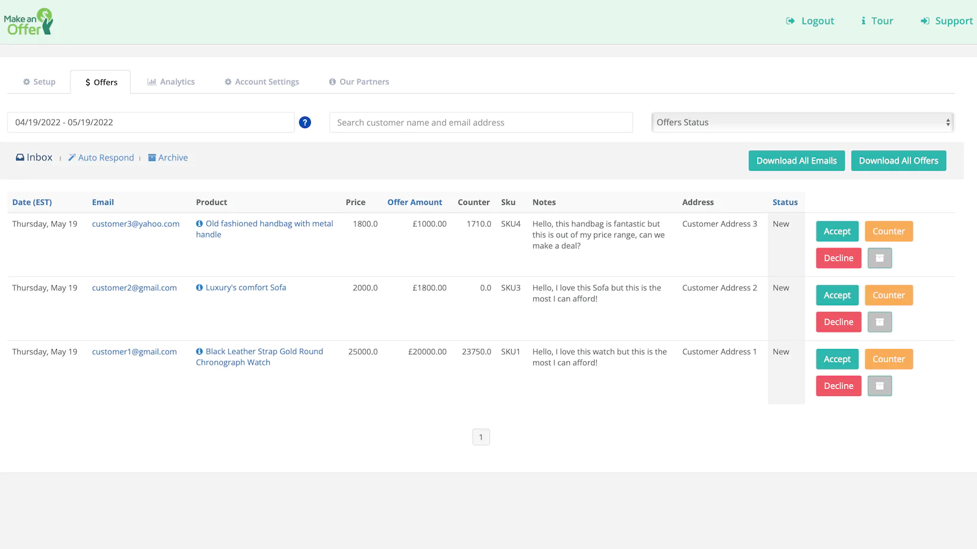This screenshot has height=549, width=977.
Task: Click the Make an Offer logo
Action: [x=29, y=22]
